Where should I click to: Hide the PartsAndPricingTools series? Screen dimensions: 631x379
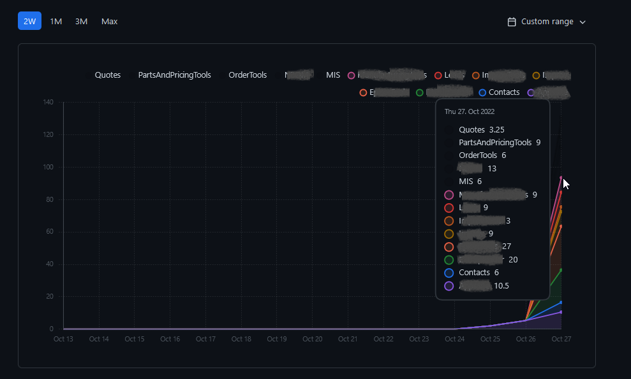click(174, 75)
